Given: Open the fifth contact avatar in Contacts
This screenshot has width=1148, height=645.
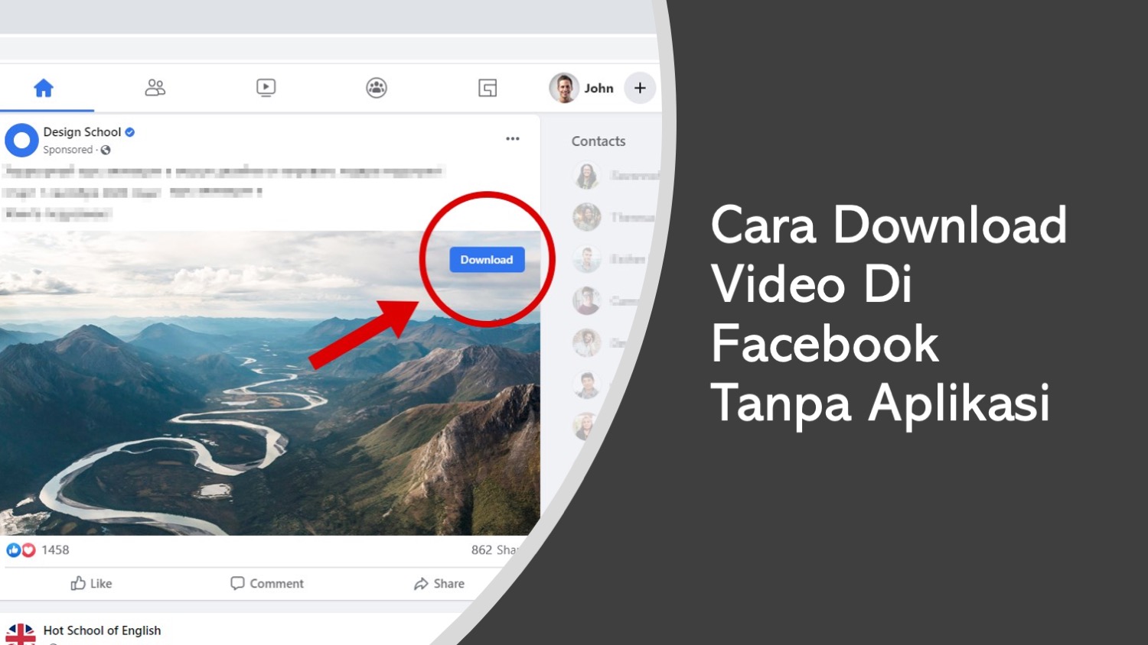Looking at the screenshot, I should click(587, 342).
